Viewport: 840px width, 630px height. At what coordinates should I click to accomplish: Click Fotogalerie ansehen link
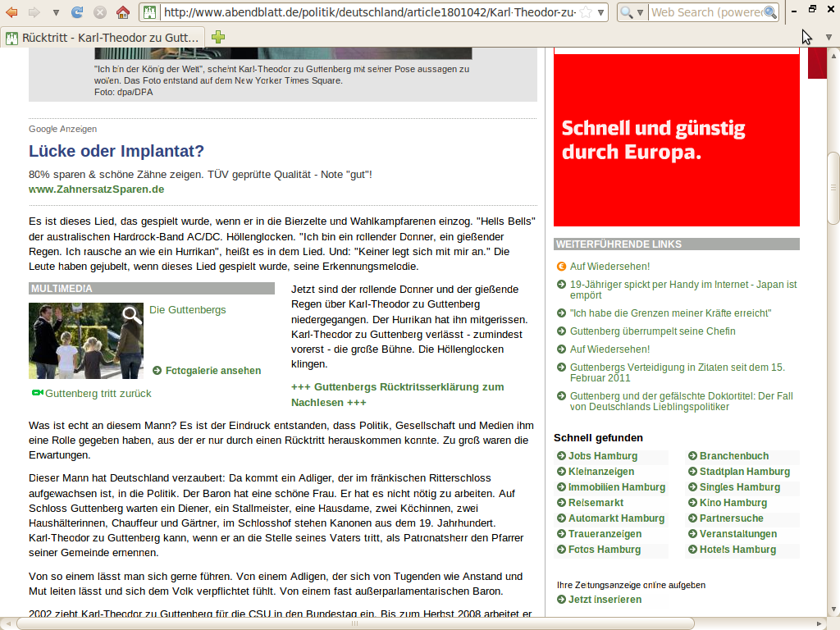click(213, 371)
